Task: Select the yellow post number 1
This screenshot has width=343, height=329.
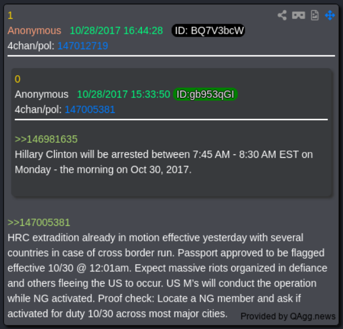Action: click(10, 15)
